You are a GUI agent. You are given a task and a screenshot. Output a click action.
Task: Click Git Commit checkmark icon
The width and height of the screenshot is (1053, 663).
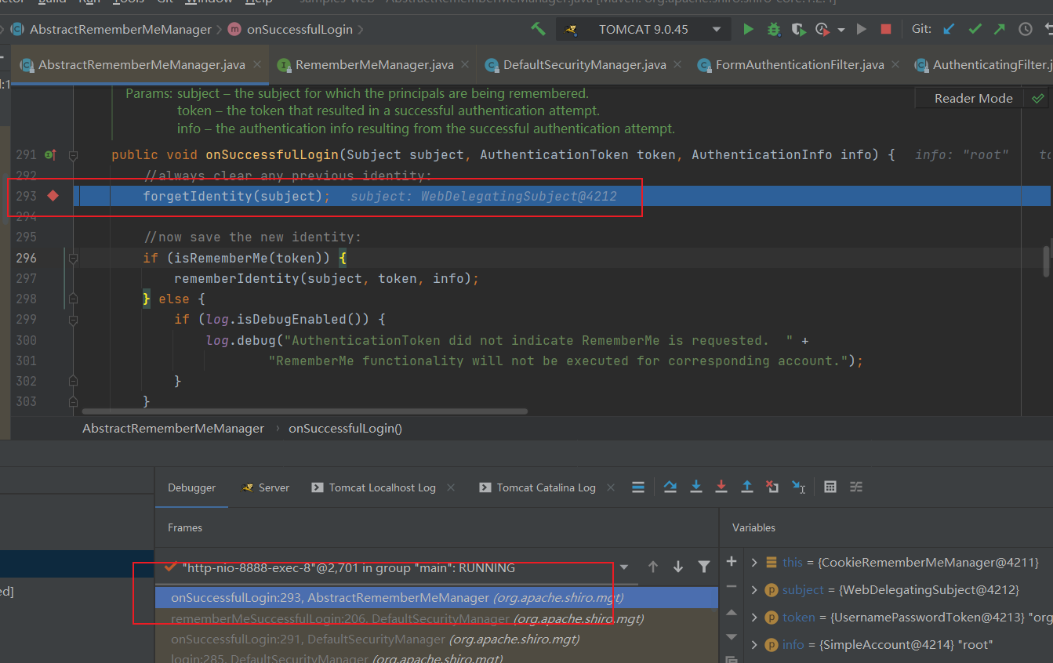pyautogui.click(x=975, y=30)
